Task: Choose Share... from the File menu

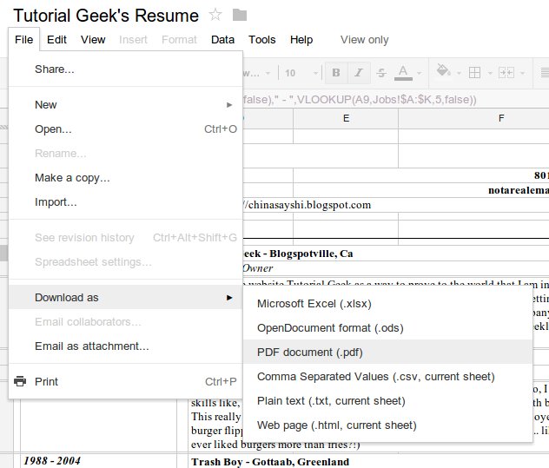Action: [x=125, y=69]
